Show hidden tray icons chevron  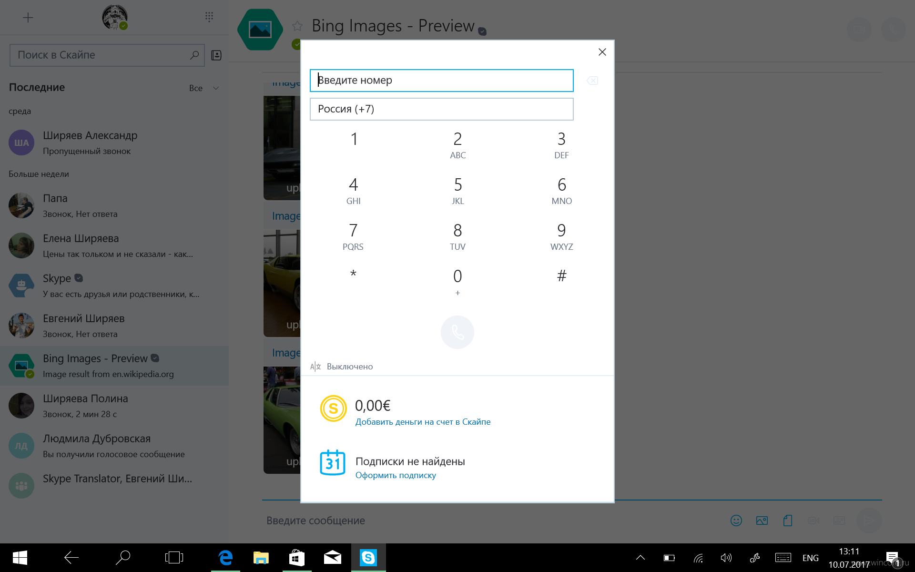640,558
